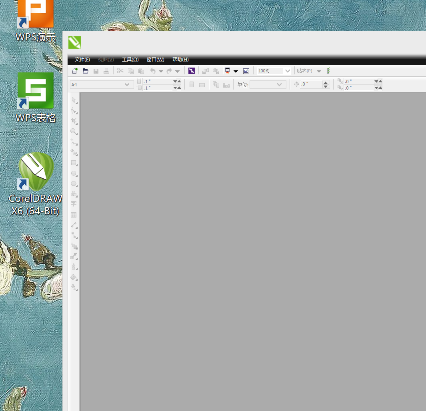The height and width of the screenshot is (411, 426).
Task: Choose the Rectangle tool in toolbox
Action: [x=74, y=163]
